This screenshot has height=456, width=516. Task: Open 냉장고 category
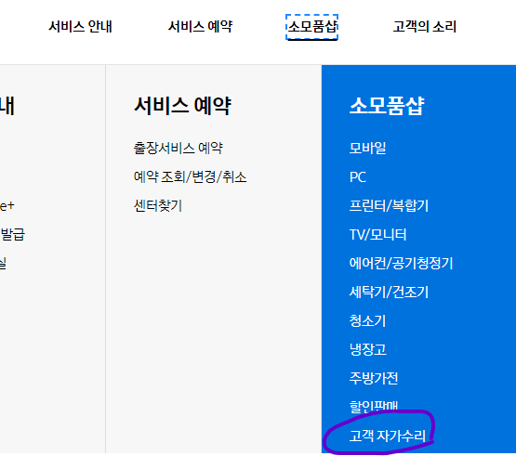(368, 349)
